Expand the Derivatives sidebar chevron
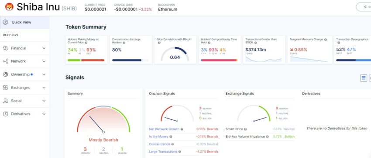 click(x=44, y=114)
